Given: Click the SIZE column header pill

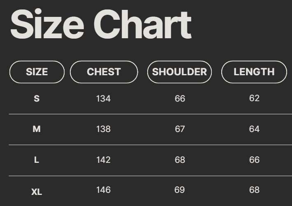Looking at the screenshot, I should pyautogui.click(x=37, y=72).
